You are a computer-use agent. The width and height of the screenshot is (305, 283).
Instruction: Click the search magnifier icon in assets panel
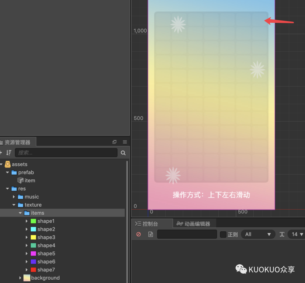click(x=123, y=153)
